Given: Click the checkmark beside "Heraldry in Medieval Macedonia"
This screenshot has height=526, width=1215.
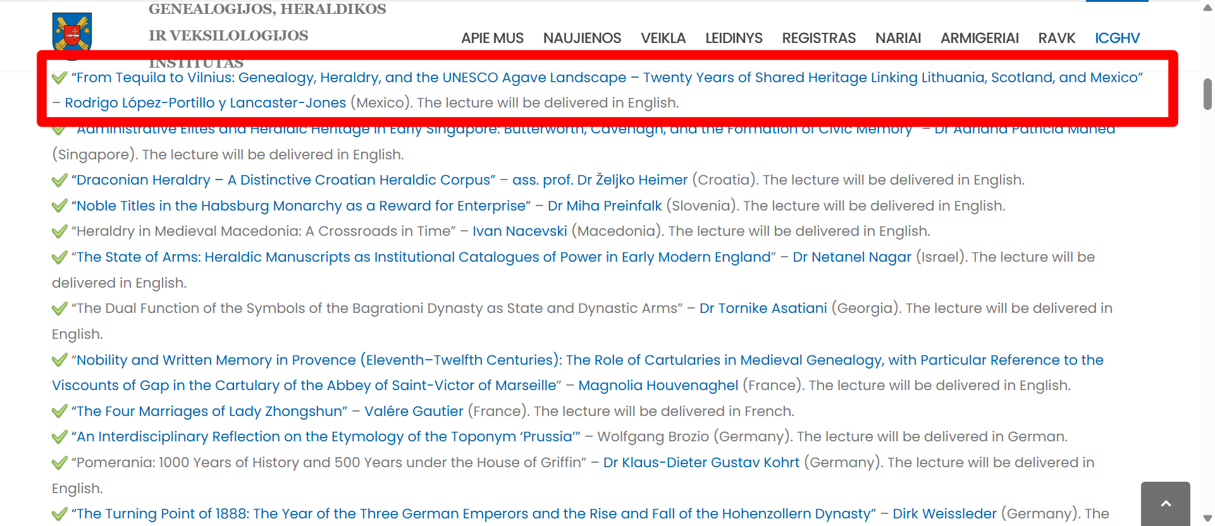Looking at the screenshot, I should 59,231.
